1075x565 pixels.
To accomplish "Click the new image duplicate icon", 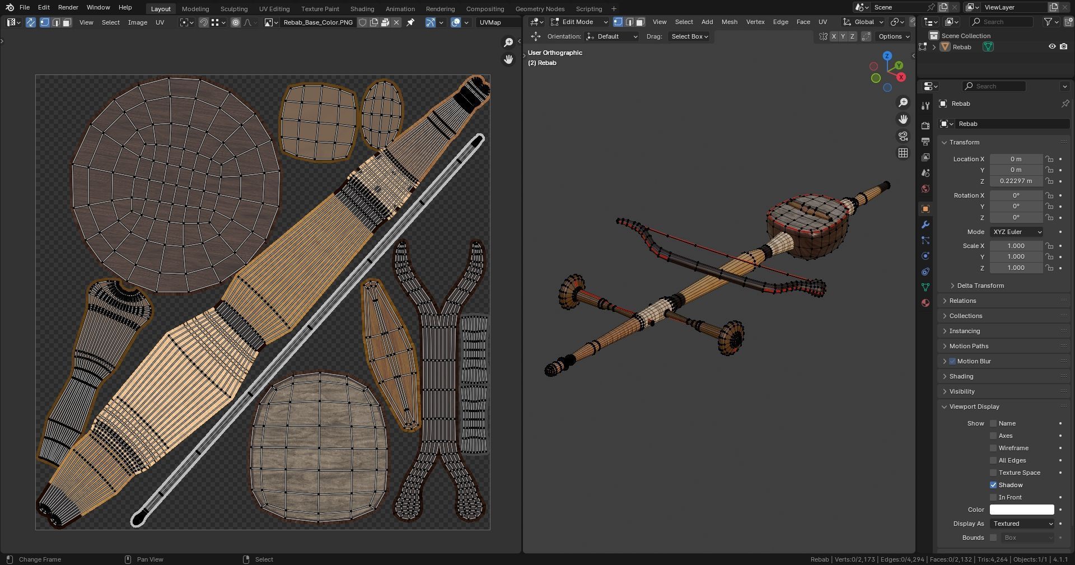I will (x=374, y=22).
